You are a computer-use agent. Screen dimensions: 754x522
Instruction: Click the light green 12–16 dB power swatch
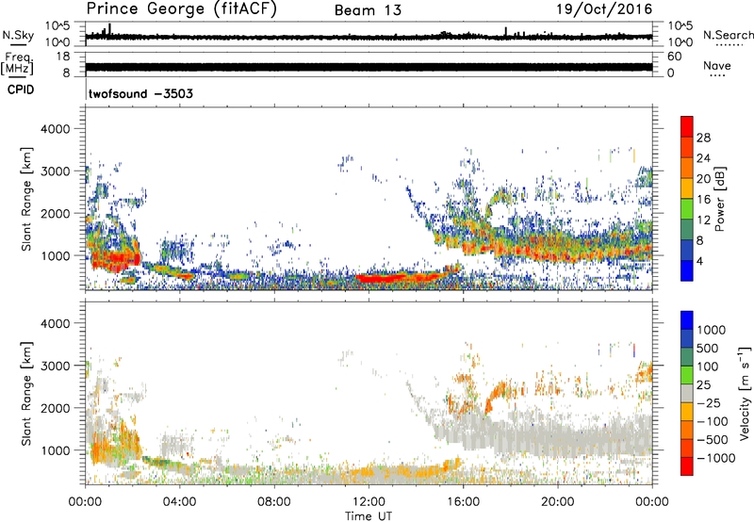(687, 209)
